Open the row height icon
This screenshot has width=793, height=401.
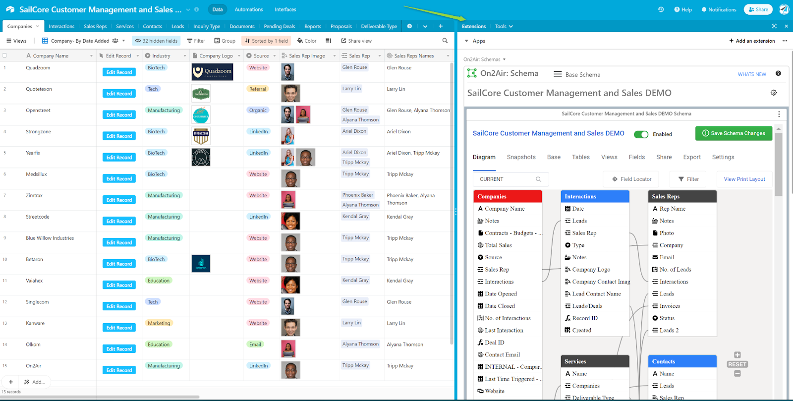pyautogui.click(x=328, y=41)
